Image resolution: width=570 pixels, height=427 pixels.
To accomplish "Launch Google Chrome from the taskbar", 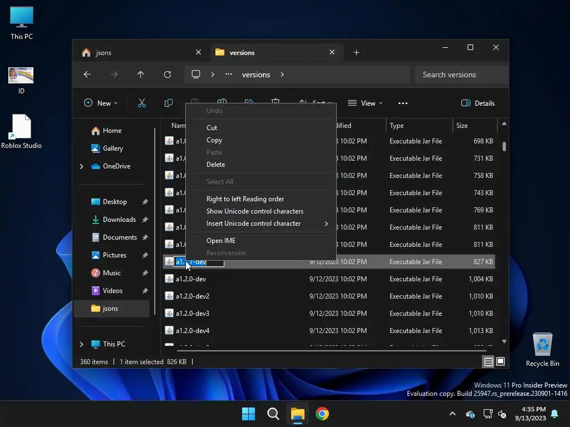I will [x=322, y=414].
